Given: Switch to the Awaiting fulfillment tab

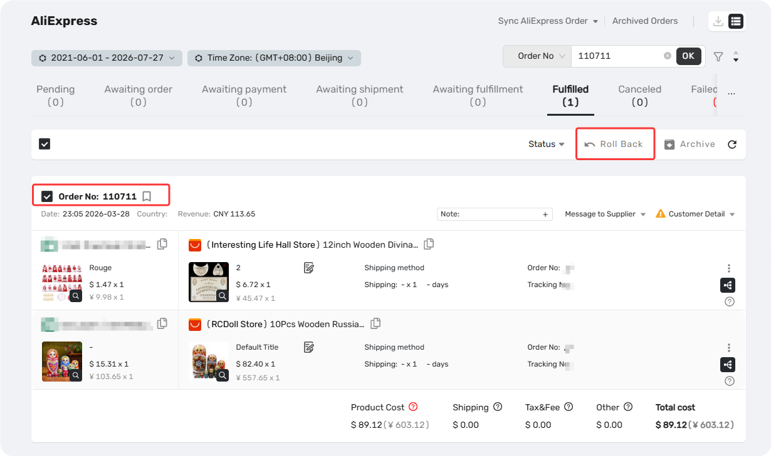Looking at the screenshot, I should [x=478, y=95].
